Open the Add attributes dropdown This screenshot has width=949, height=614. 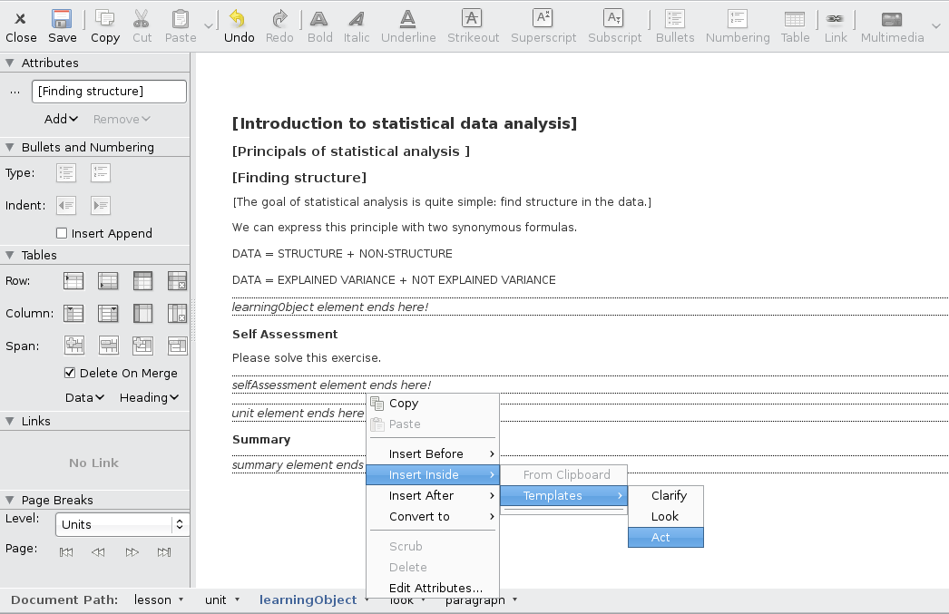click(x=62, y=119)
